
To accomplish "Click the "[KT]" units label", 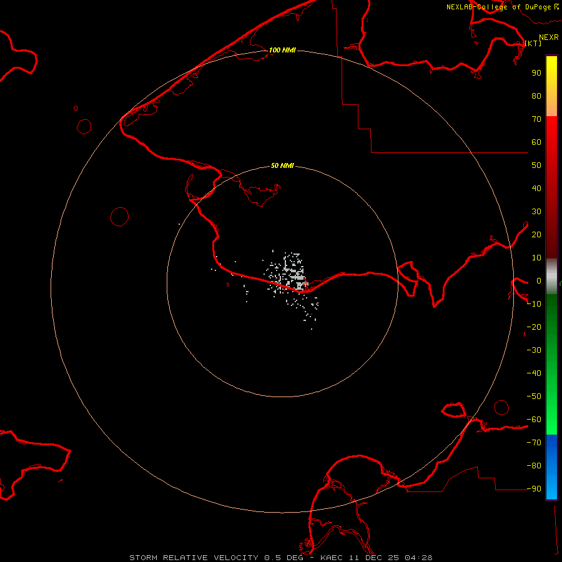I will [533, 43].
